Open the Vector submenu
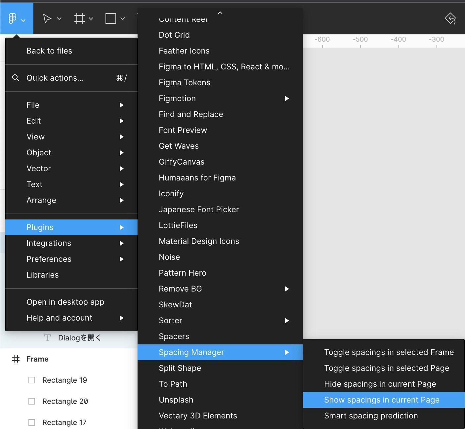 coord(71,169)
